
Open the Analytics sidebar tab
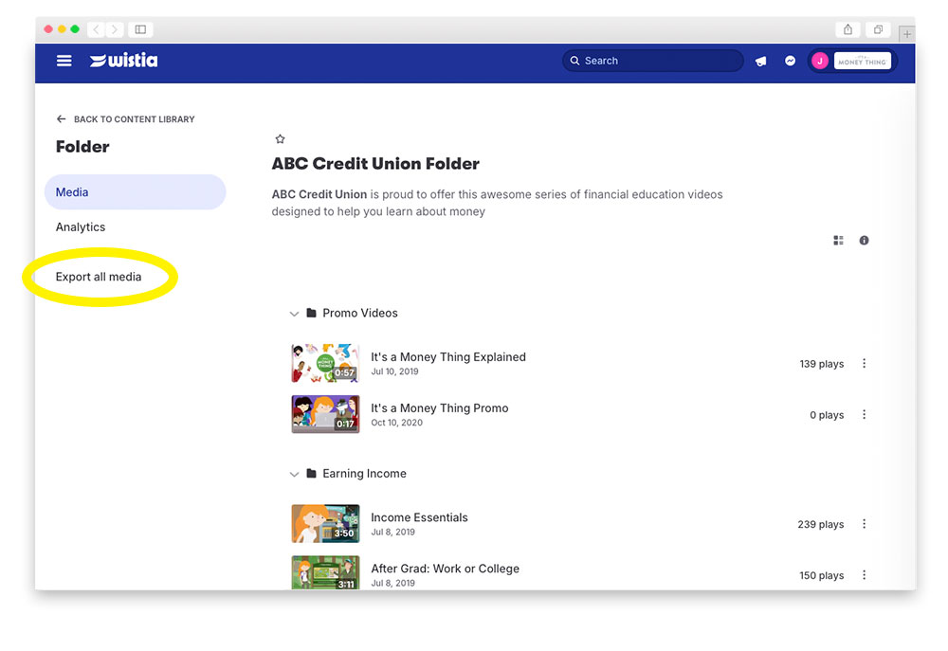(x=81, y=227)
